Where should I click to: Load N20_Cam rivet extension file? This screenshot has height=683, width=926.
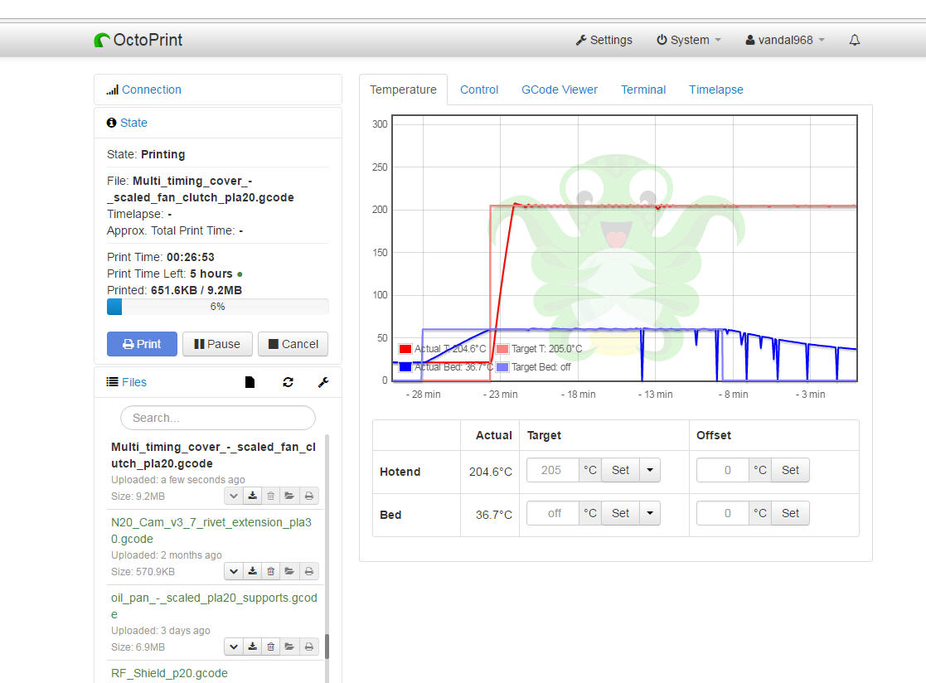pos(289,571)
